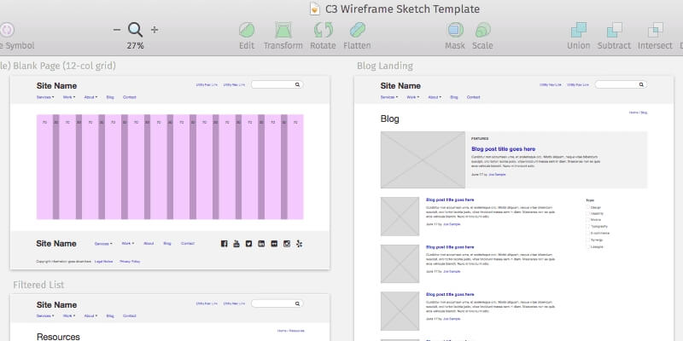The height and width of the screenshot is (341, 683).
Task: Click the Rotate tool icon
Action: pos(323,31)
